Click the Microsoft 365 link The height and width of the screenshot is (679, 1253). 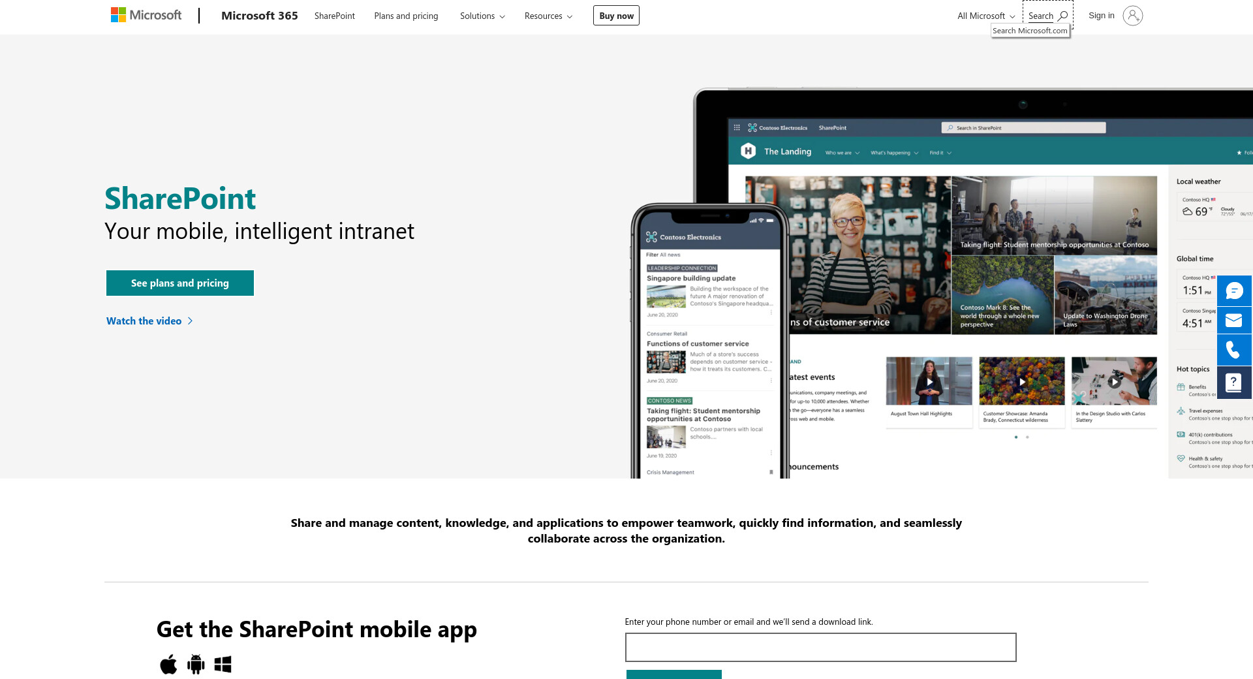tap(260, 16)
